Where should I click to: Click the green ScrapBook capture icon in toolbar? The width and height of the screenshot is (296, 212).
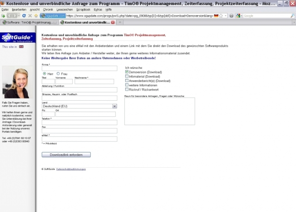[3, 16]
